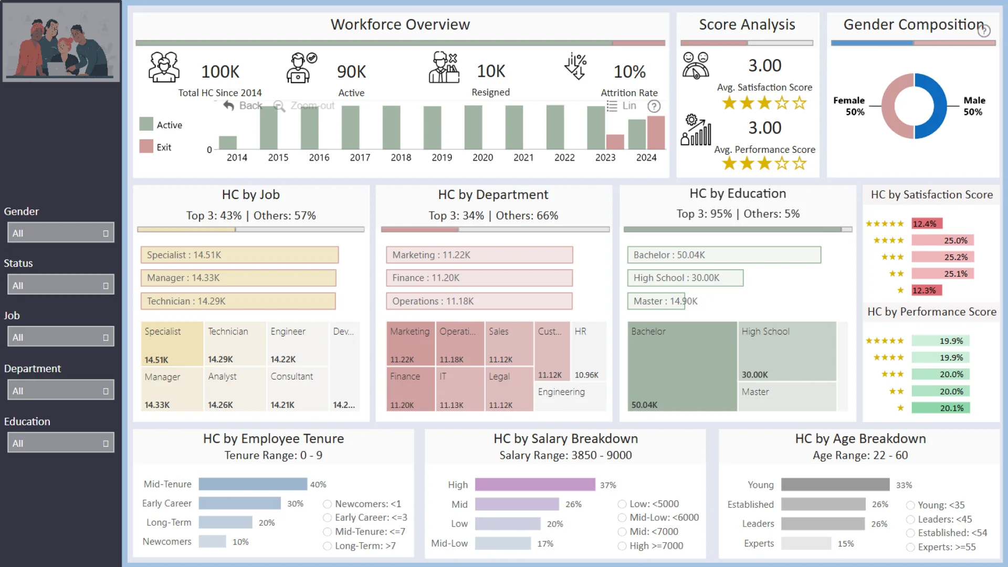Viewport: 1008px width, 567px height.
Task: Click the Bachelor : 50.04K bar
Action: (x=724, y=255)
